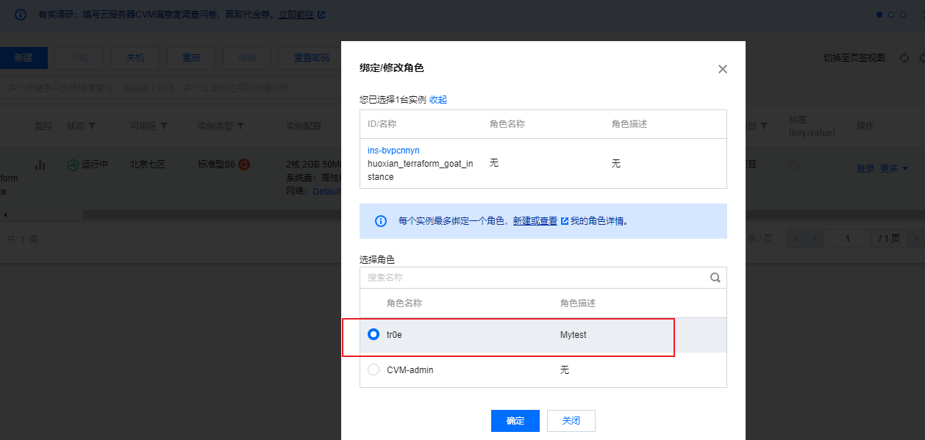Click the 确定 confirm button
The height and width of the screenshot is (440, 925).
point(515,421)
